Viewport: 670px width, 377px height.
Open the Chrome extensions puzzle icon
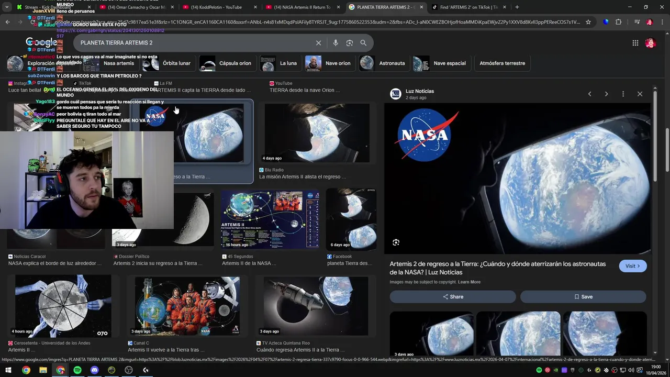[x=619, y=22]
